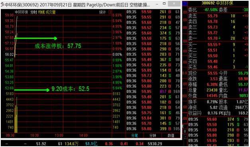Select the 卖二 59.72 ask row
250x147 pixels.
218,33
